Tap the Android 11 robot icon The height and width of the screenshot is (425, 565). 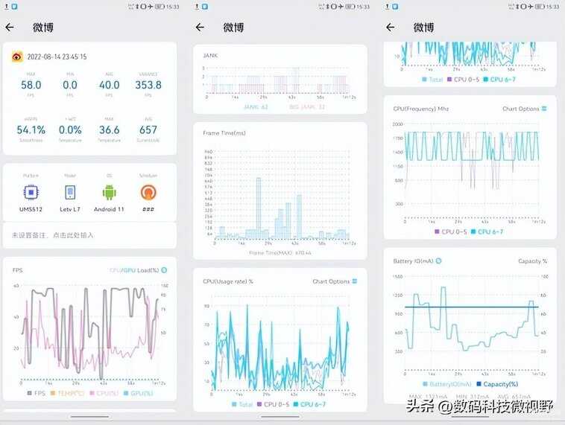click(109, 193)
